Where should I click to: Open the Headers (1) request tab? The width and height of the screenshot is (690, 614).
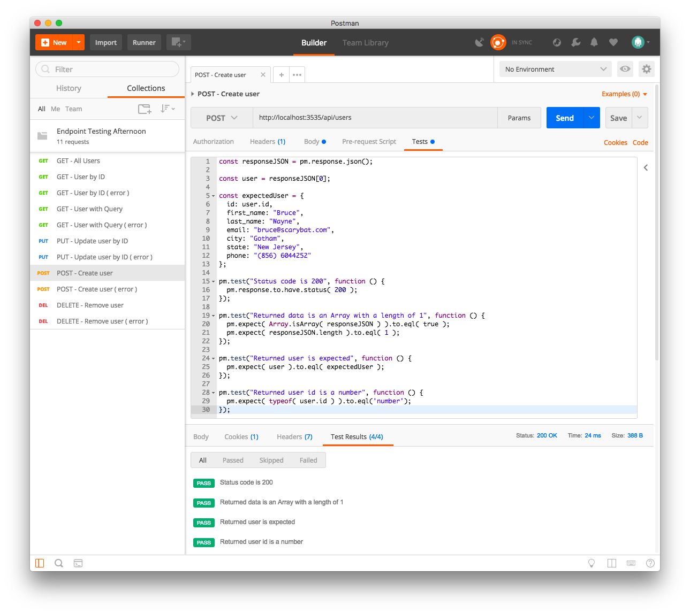pyautogui.click(x=268, y=142)
